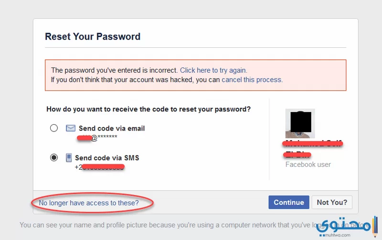Click the Arabic muhtwa logo watermark
The height and width of the screenshot is (240, 382).
(x=347, y=224)
